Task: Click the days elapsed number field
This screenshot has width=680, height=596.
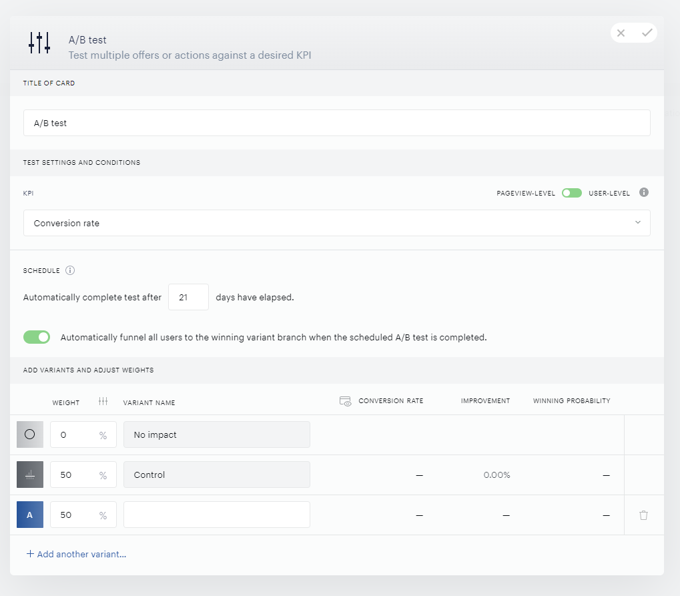Action: click(x=188, y=297)
